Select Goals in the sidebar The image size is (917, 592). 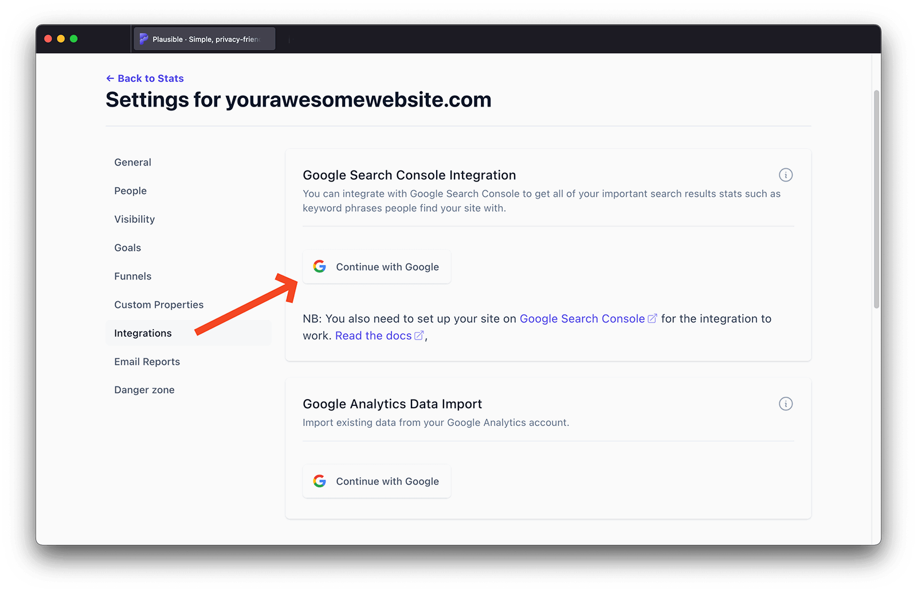pos(127,248)
